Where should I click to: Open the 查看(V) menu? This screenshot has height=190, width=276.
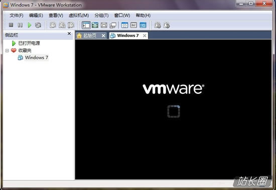(56, 16)
